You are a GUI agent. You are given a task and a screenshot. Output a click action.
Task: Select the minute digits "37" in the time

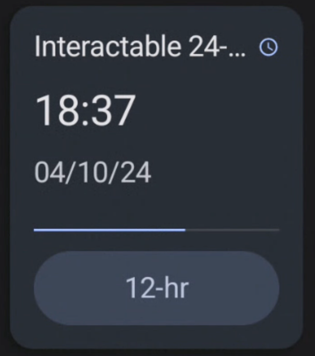tap(114, 111)
